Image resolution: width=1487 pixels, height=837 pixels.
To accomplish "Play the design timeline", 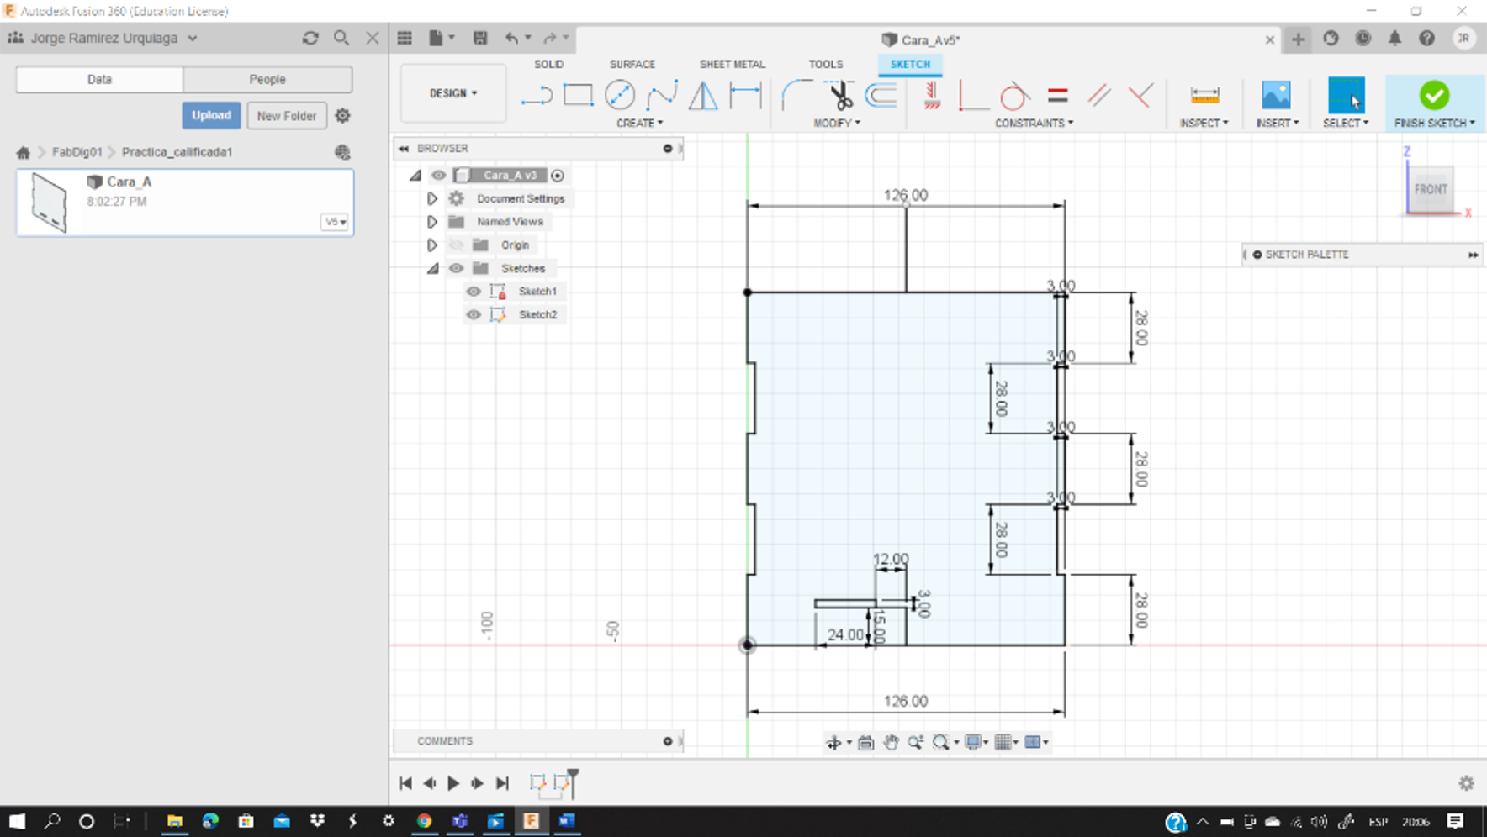I will [453, 783].
